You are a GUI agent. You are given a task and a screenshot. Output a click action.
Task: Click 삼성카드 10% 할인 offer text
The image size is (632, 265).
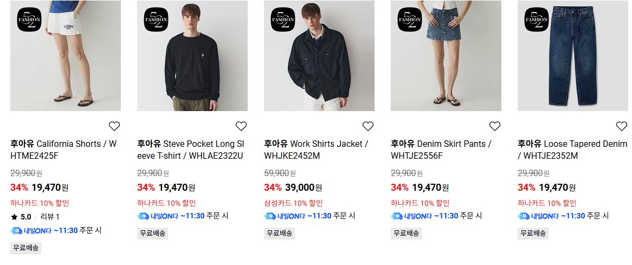click(293, 203)
